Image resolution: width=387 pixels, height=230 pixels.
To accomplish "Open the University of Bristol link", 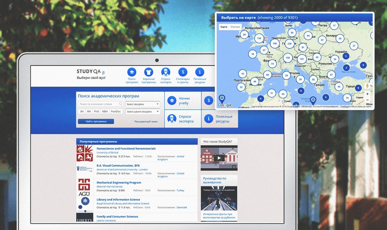I will click(x=107, y=153).
